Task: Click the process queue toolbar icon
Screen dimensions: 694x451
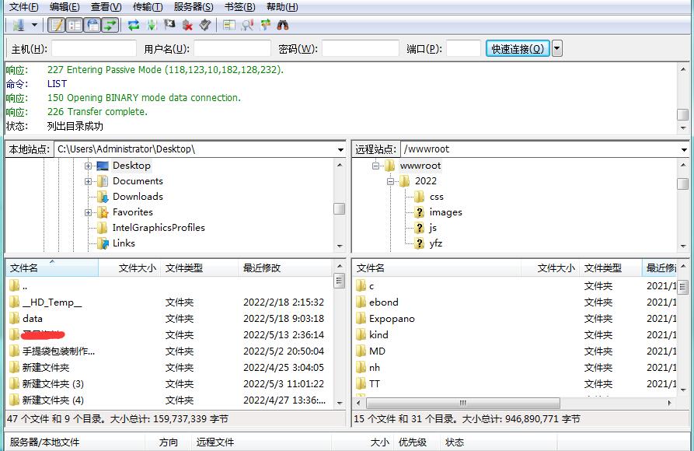Action: 152,25
